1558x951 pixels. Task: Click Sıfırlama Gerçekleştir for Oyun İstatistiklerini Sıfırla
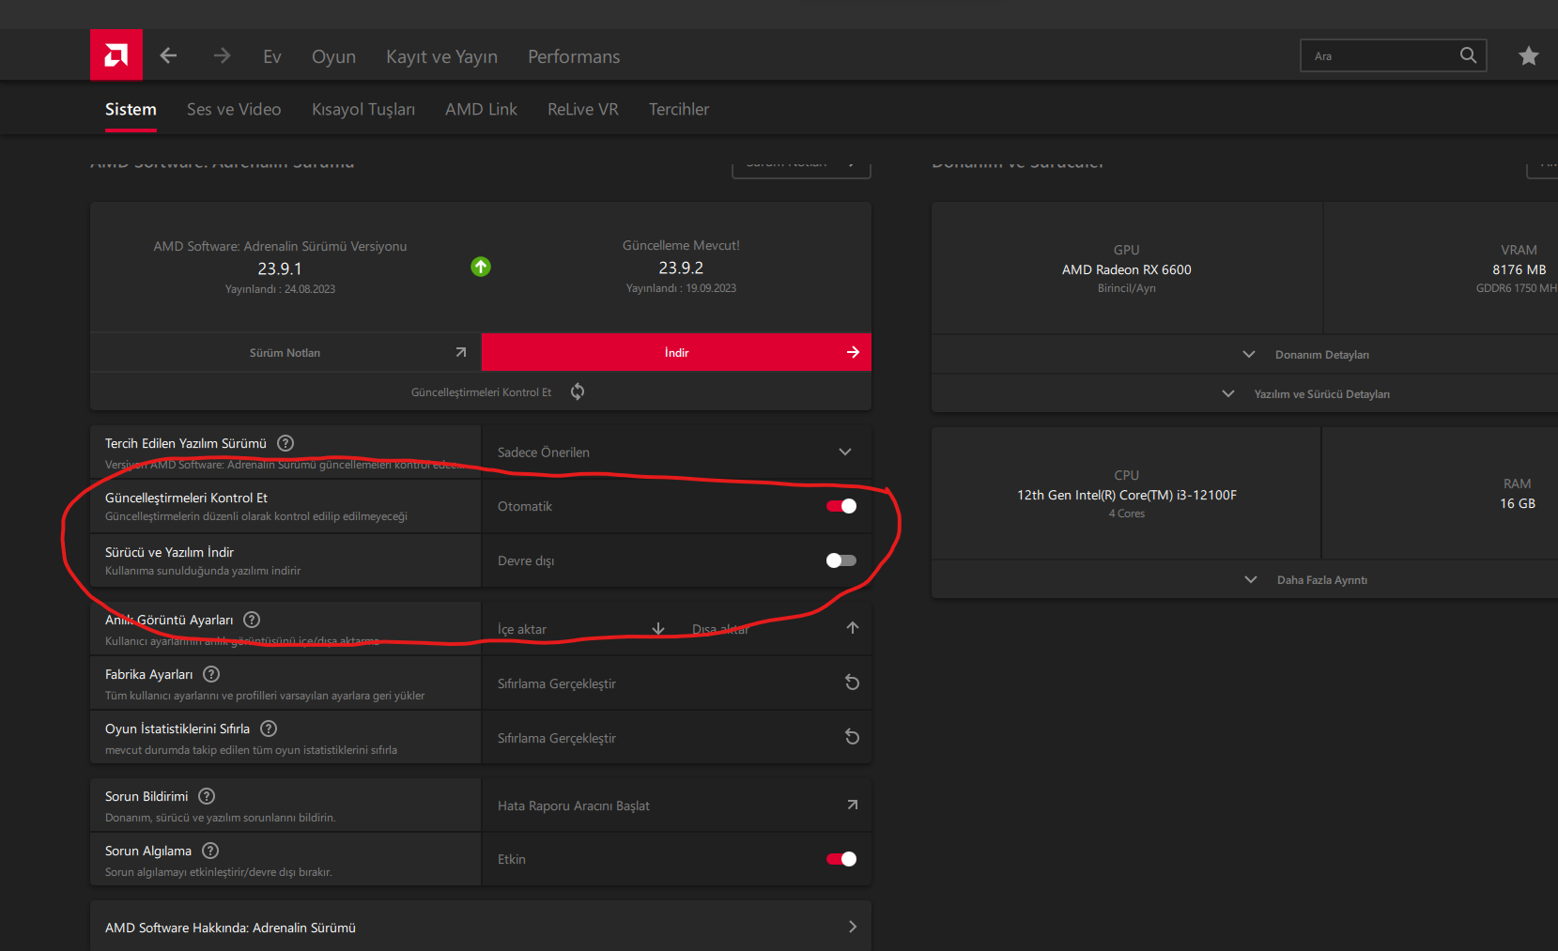pos(676,737)
